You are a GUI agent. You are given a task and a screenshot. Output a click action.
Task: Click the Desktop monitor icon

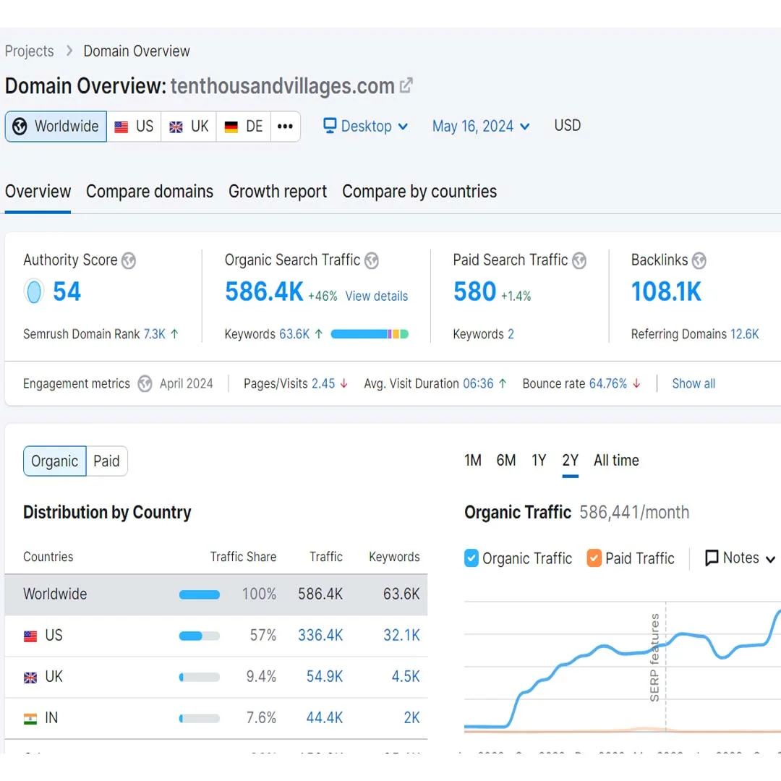click(x=329, y=126)
